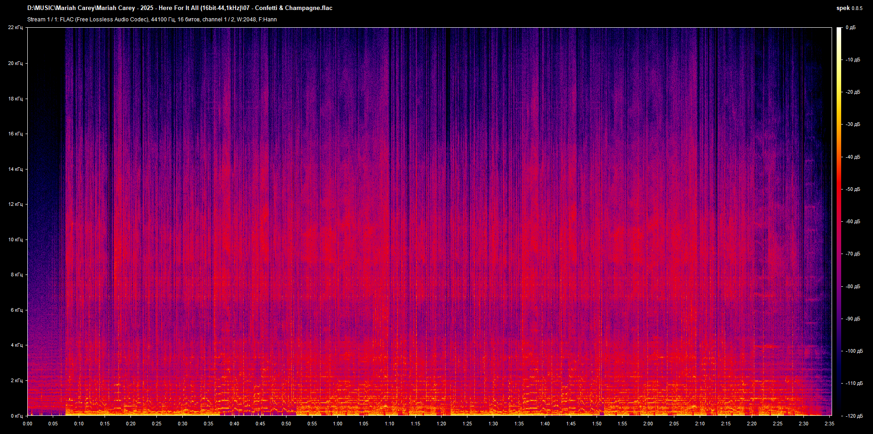Pick the '-50 дБ' level scale label

point(853,190)
